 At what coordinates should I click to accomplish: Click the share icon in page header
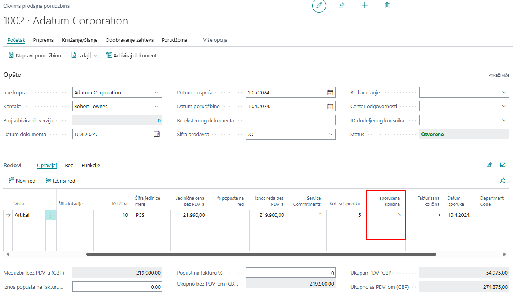(341, 6)
